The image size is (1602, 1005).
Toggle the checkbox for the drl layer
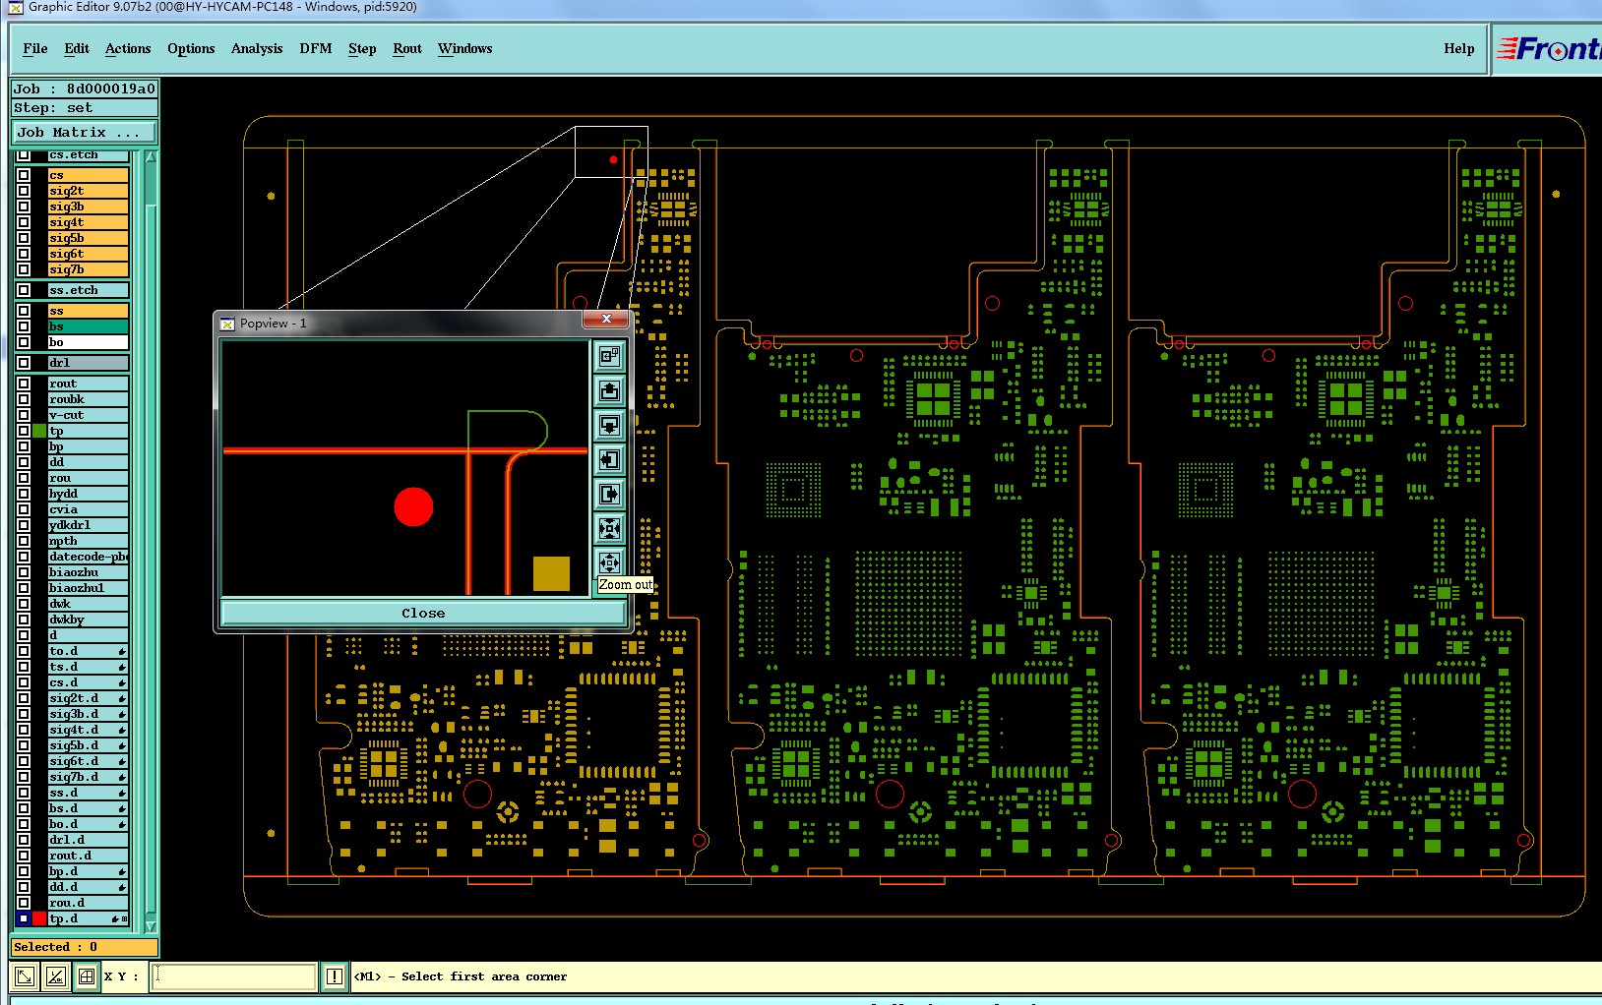click(24, 363)
